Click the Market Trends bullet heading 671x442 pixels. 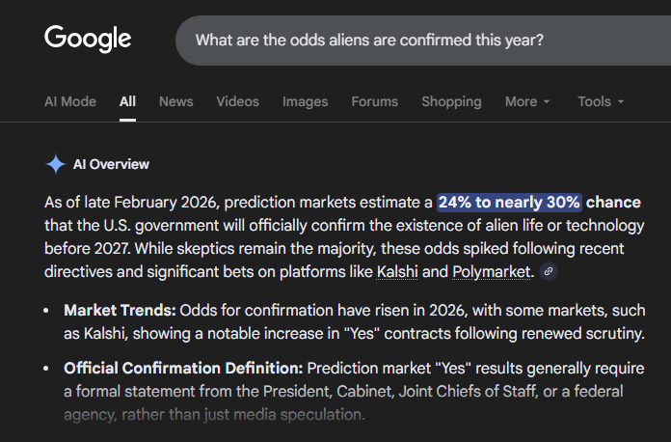click(119, 311)
